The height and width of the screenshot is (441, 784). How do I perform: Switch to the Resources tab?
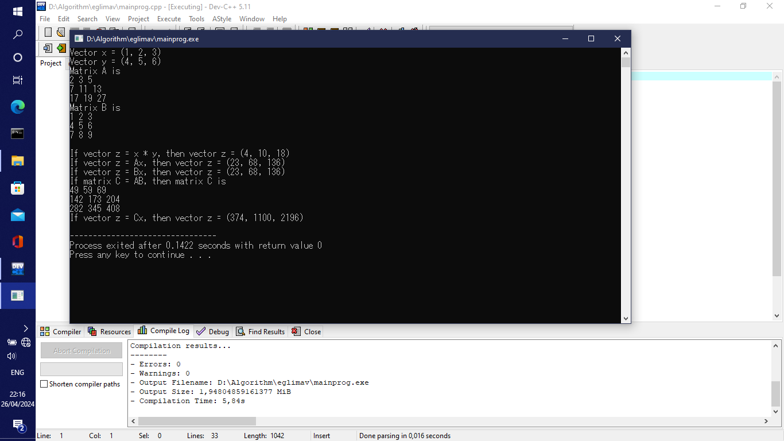109,331
